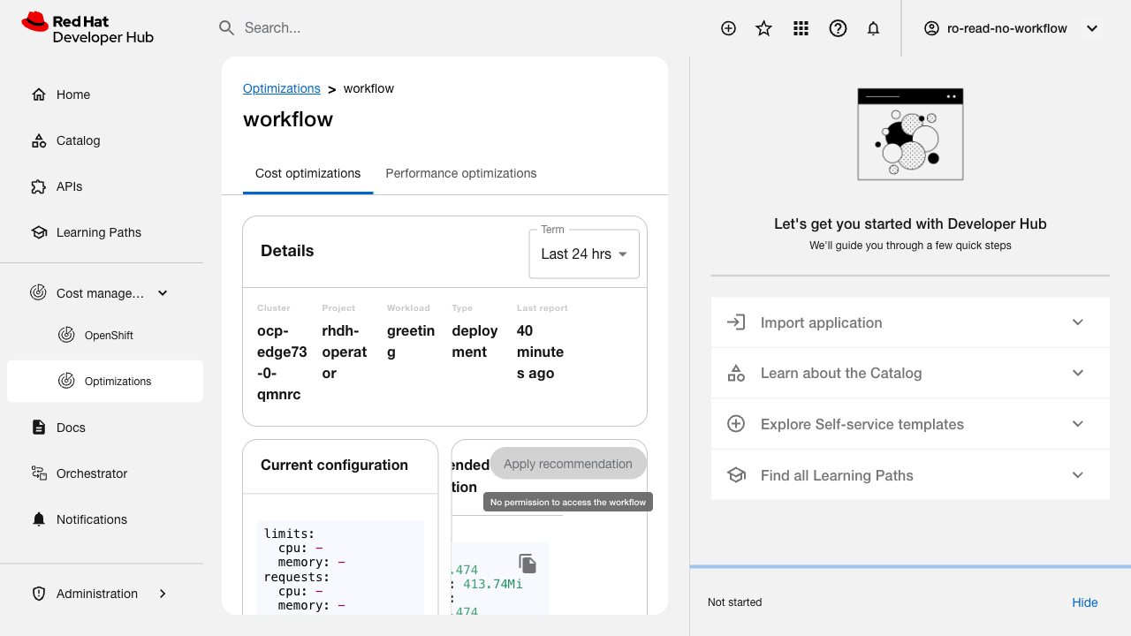This screenshot has height=636, width=1131.
Task: Expand the Administration menu chevron
Action: point(163,594)
